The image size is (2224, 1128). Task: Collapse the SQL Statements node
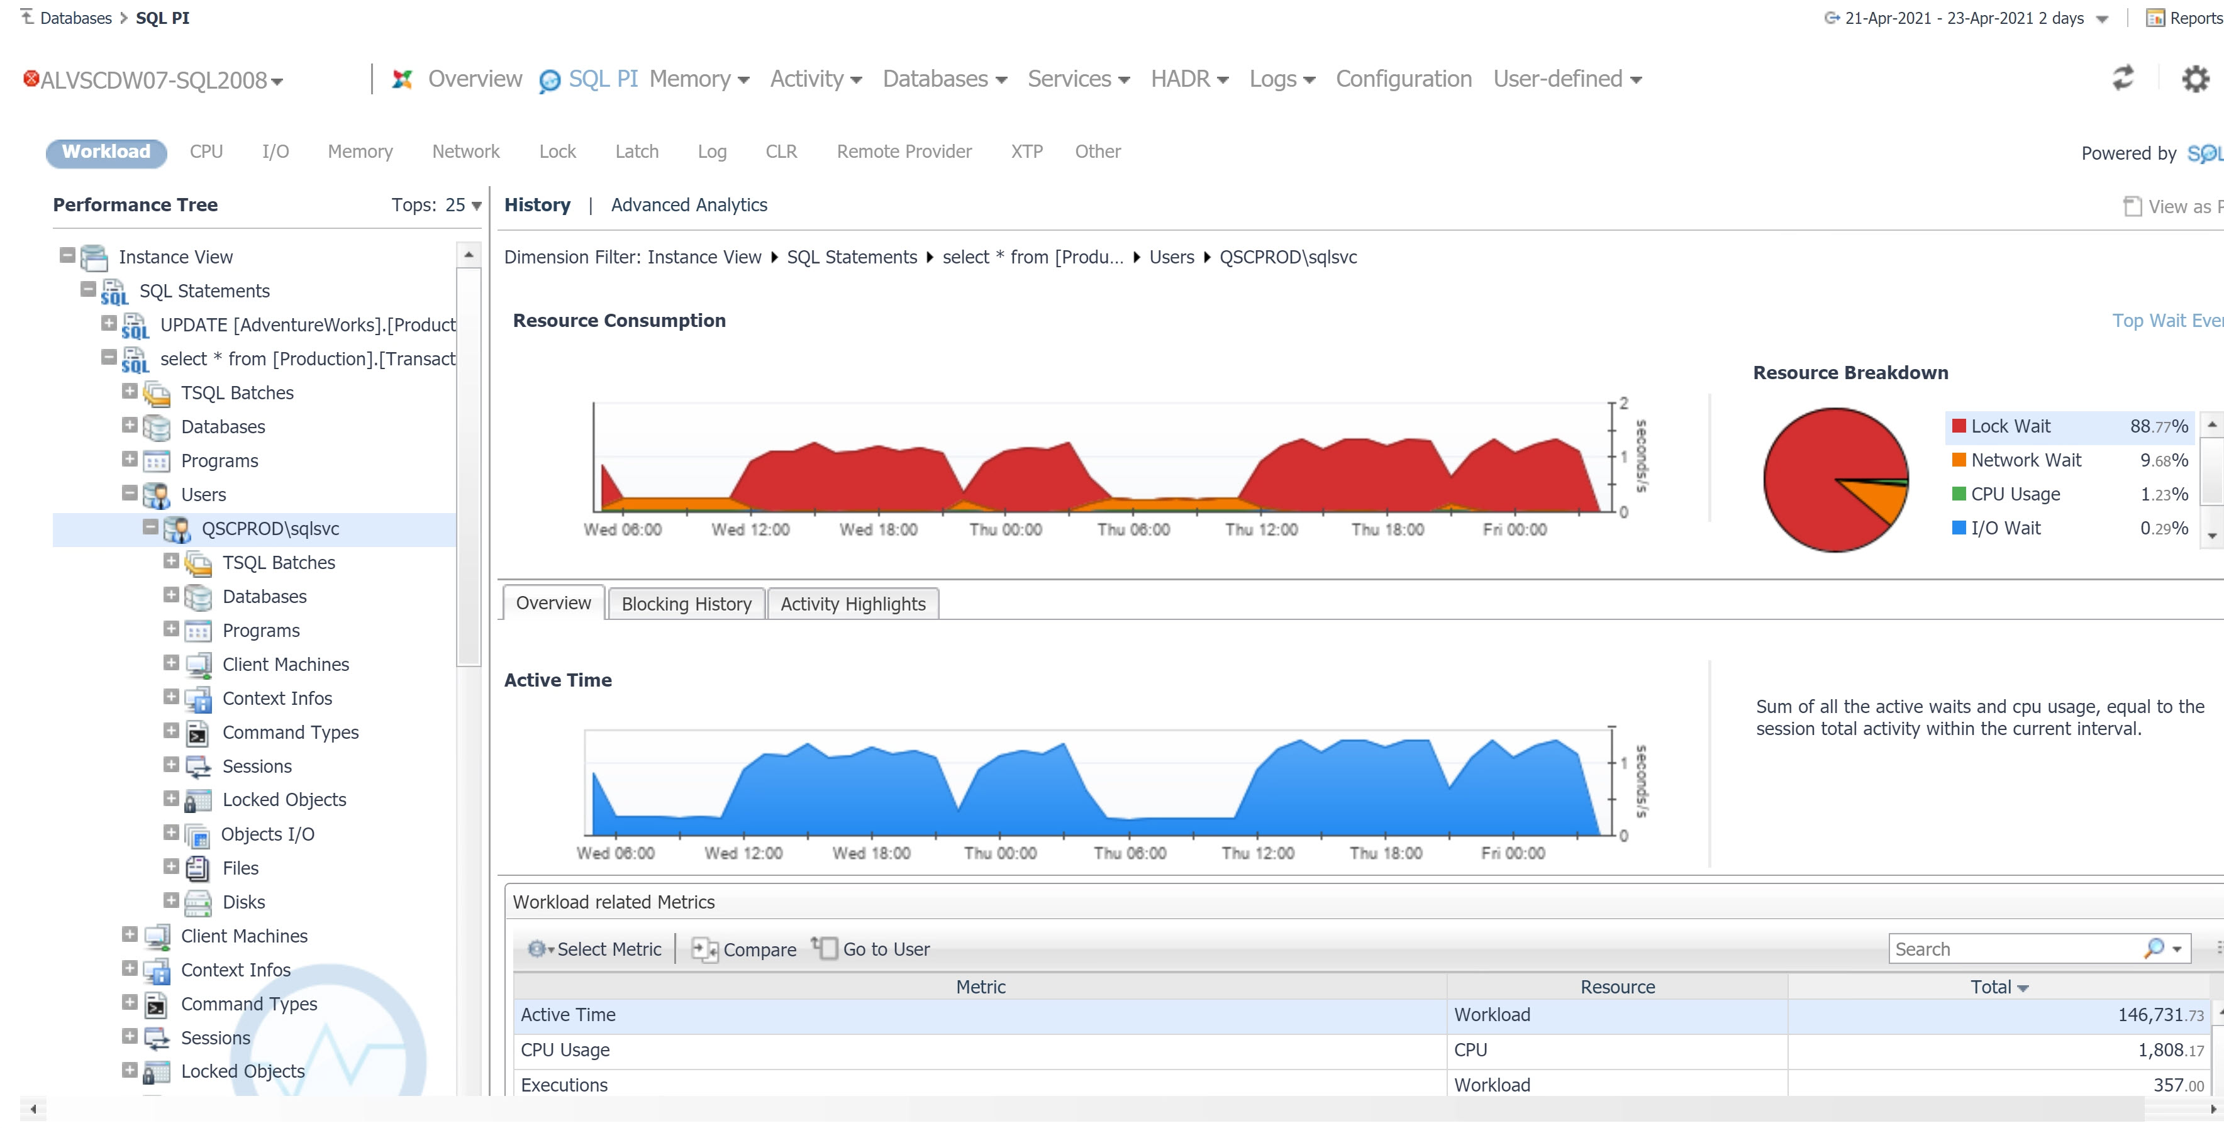pyautogui.click(x=88, y=289)
